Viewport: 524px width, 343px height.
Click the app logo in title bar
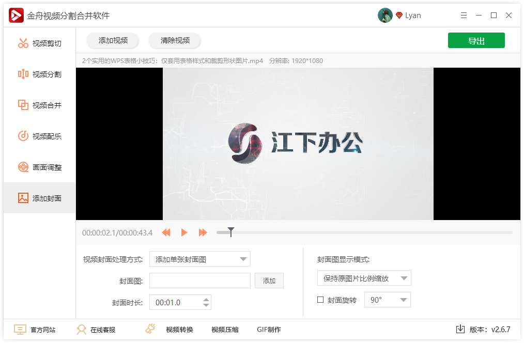coord(16,15)
